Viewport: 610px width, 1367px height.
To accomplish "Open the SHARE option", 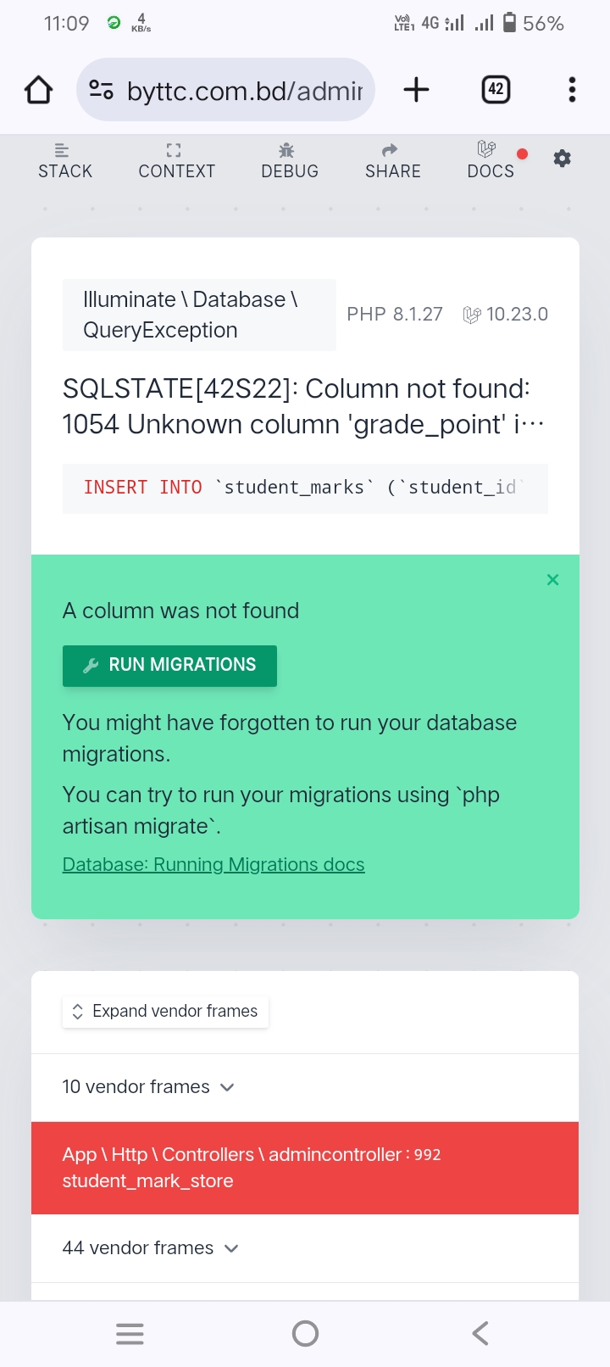I will 392,161.
